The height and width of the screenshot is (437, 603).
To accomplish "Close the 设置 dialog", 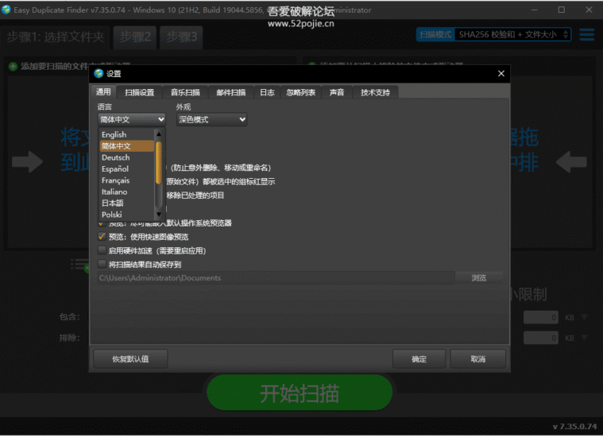I will pyautogui.click(x=501, y=73).
